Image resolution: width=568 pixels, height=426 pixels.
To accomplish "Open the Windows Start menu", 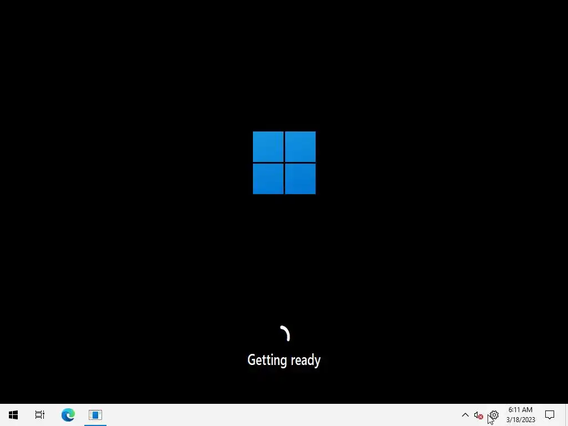I will [13, 415].
